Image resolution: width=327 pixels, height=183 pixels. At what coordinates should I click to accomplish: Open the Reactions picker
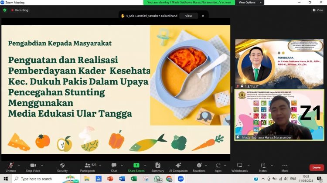click(x=199, y=167)
